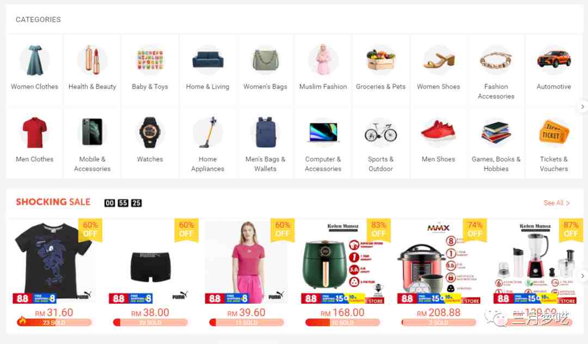588x344 pixels.
Task: Open the pink Puma t-shirt product
Action: pyautogui.click(x=246, y=262)
